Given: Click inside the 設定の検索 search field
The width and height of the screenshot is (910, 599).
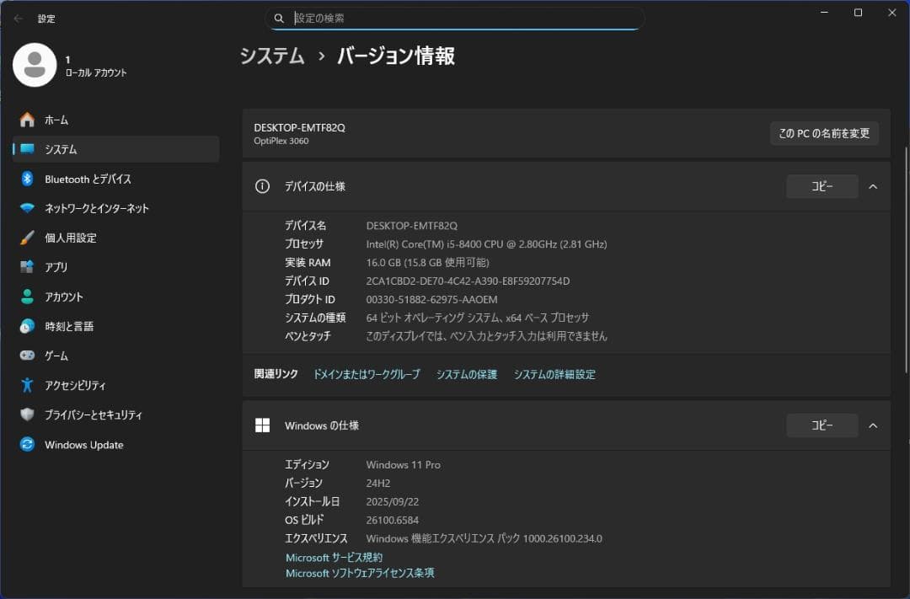Looking at the screenshot, I should click(x=455, y=18).
